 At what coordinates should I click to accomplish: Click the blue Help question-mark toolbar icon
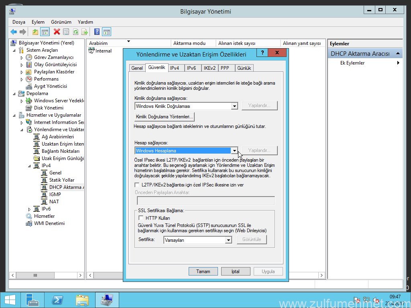[97, 32]
